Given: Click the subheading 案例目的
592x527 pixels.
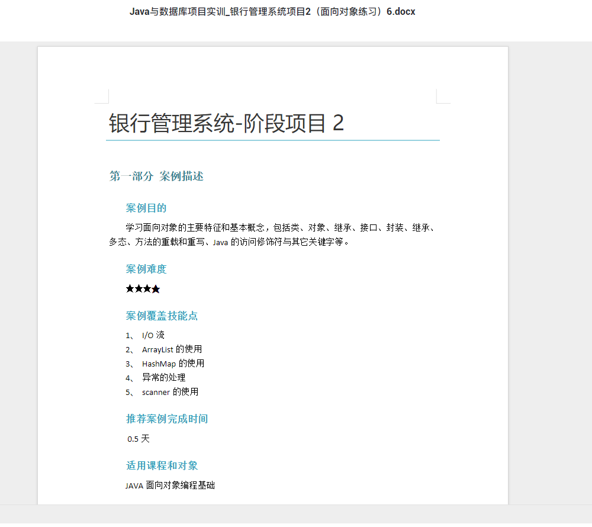Looking at the screenshot, I should (x=146, y=208).
